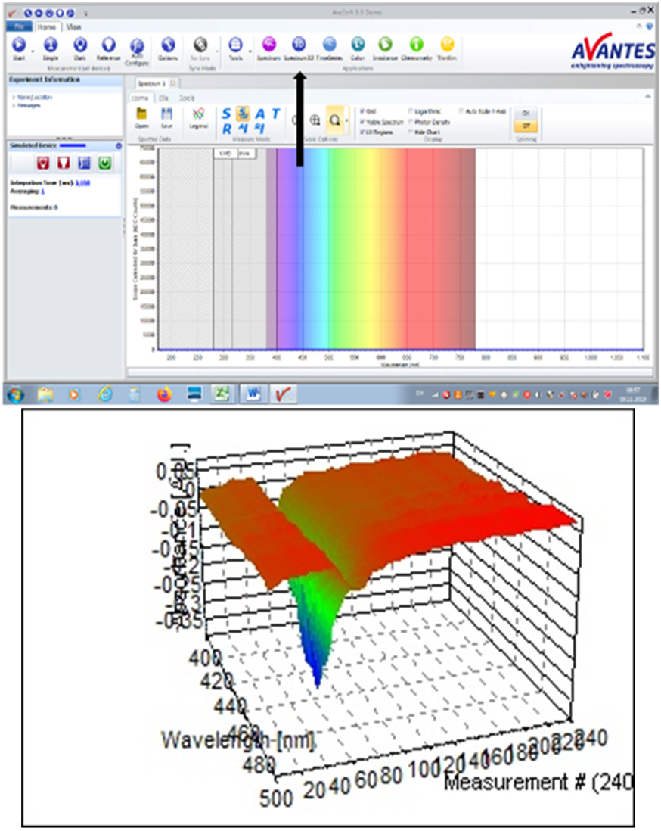Open Word from the taskbar
661x831 pixels.
pos(253,394)
